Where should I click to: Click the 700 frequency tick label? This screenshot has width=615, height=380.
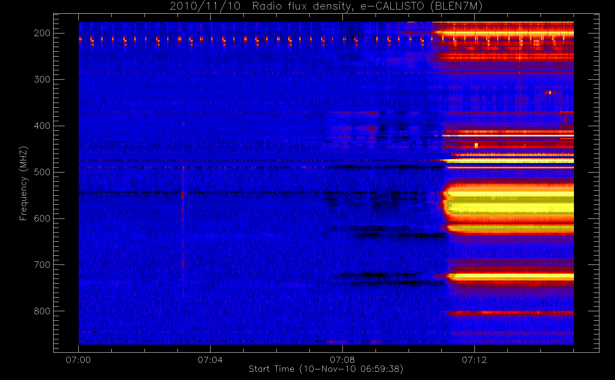click(x=42, y=265)
